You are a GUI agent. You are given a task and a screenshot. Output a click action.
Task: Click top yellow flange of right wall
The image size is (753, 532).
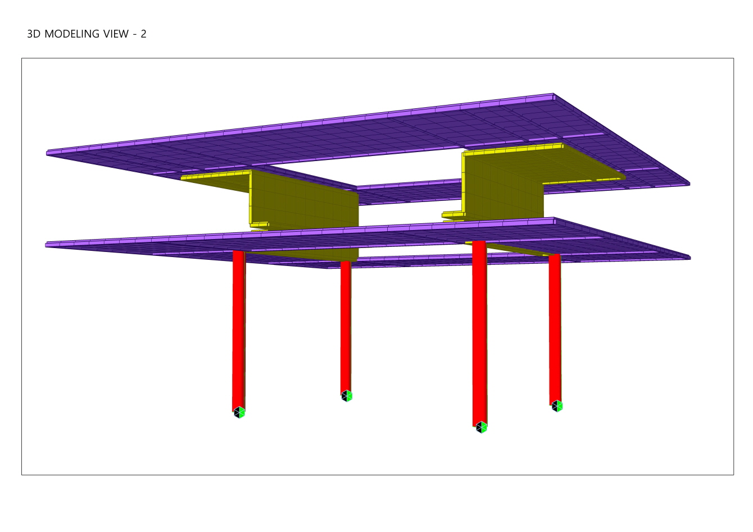[512, 149]
